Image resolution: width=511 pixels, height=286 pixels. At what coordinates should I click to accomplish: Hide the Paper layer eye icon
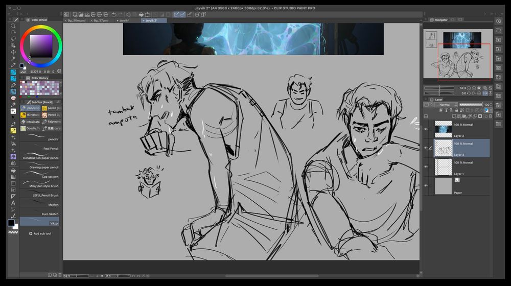(x=426, y=186)
